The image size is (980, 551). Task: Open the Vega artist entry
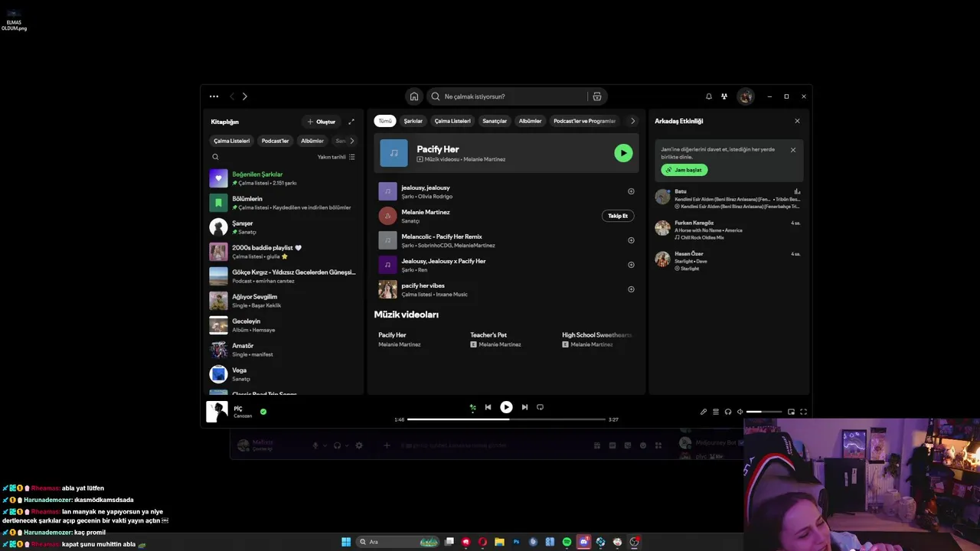tap(283, 374)
